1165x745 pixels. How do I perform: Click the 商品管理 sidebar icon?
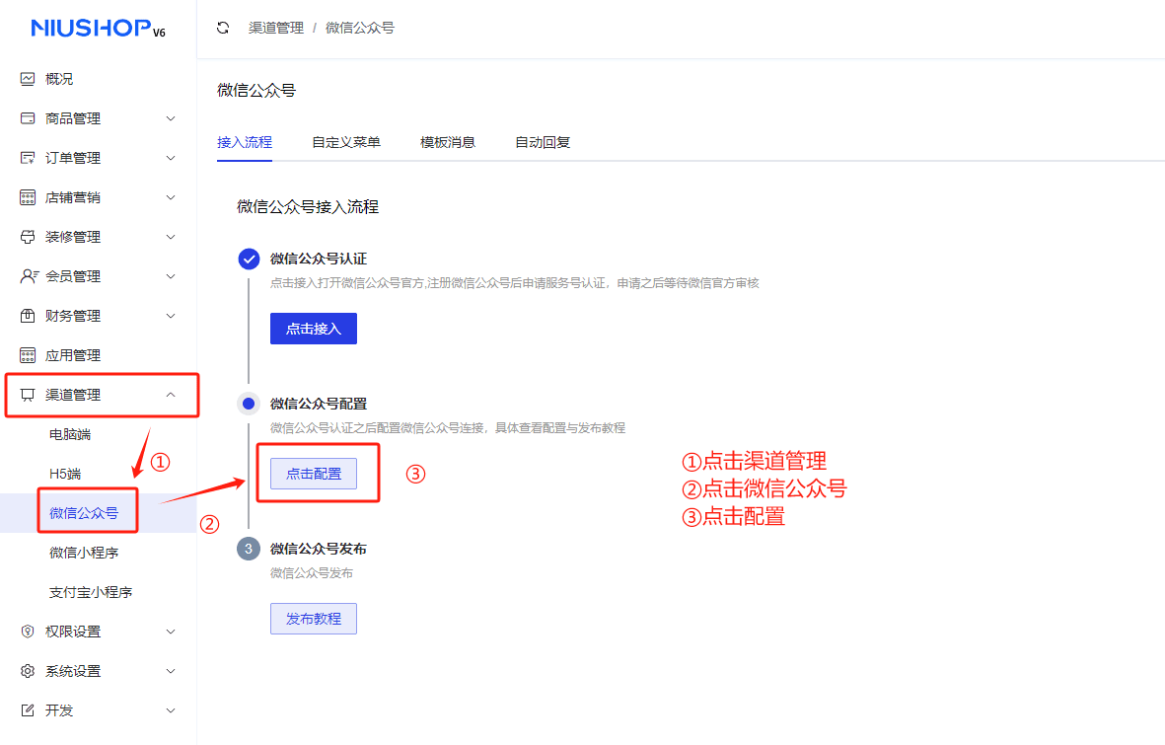coord(28,118)
